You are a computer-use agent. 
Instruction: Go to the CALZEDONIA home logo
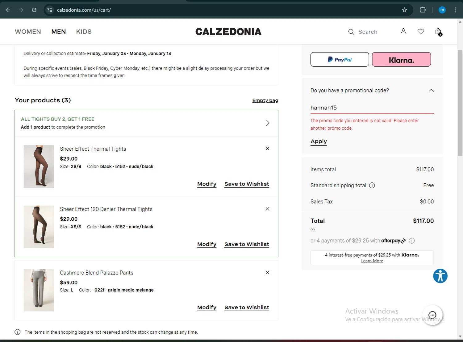[228, 31]
